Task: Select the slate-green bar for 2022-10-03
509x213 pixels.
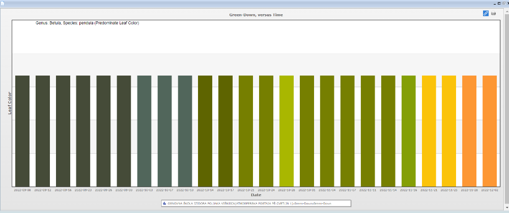Action: (144, 131)
